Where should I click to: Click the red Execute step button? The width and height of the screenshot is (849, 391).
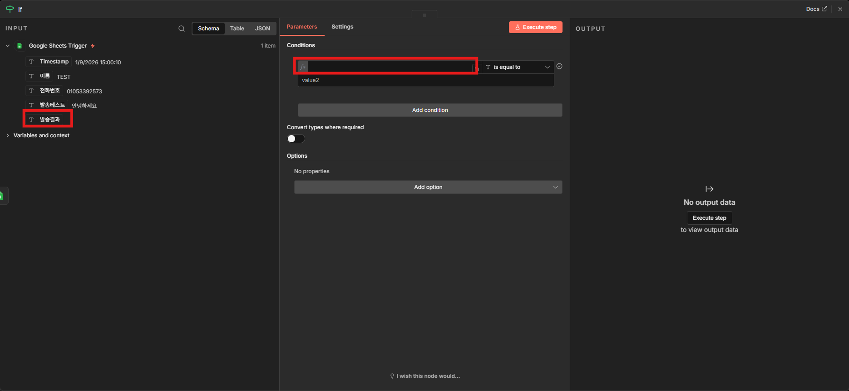535,27
